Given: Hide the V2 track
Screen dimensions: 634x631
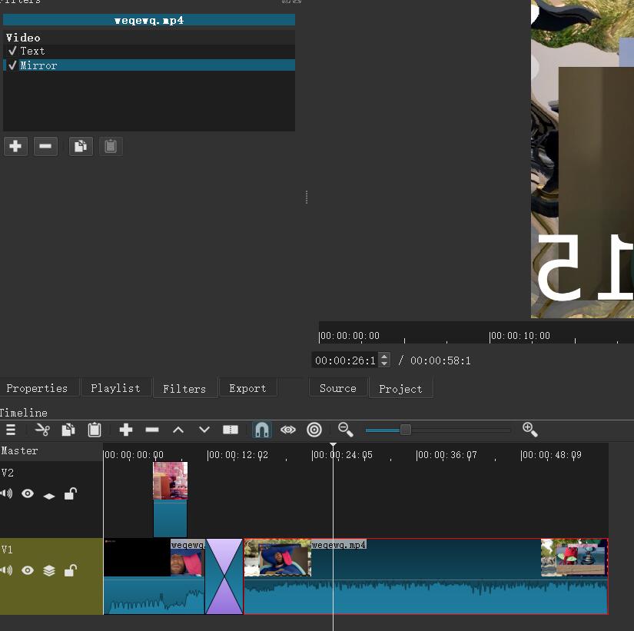Looking at the screenshot, I should (x=28, y=493).
